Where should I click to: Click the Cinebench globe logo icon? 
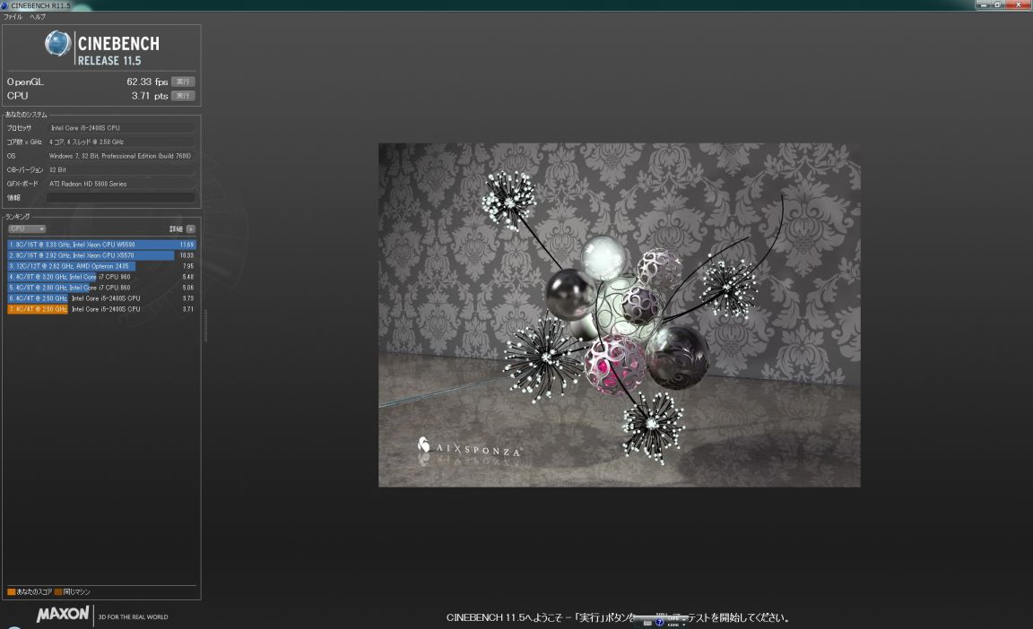click(58, 44)
